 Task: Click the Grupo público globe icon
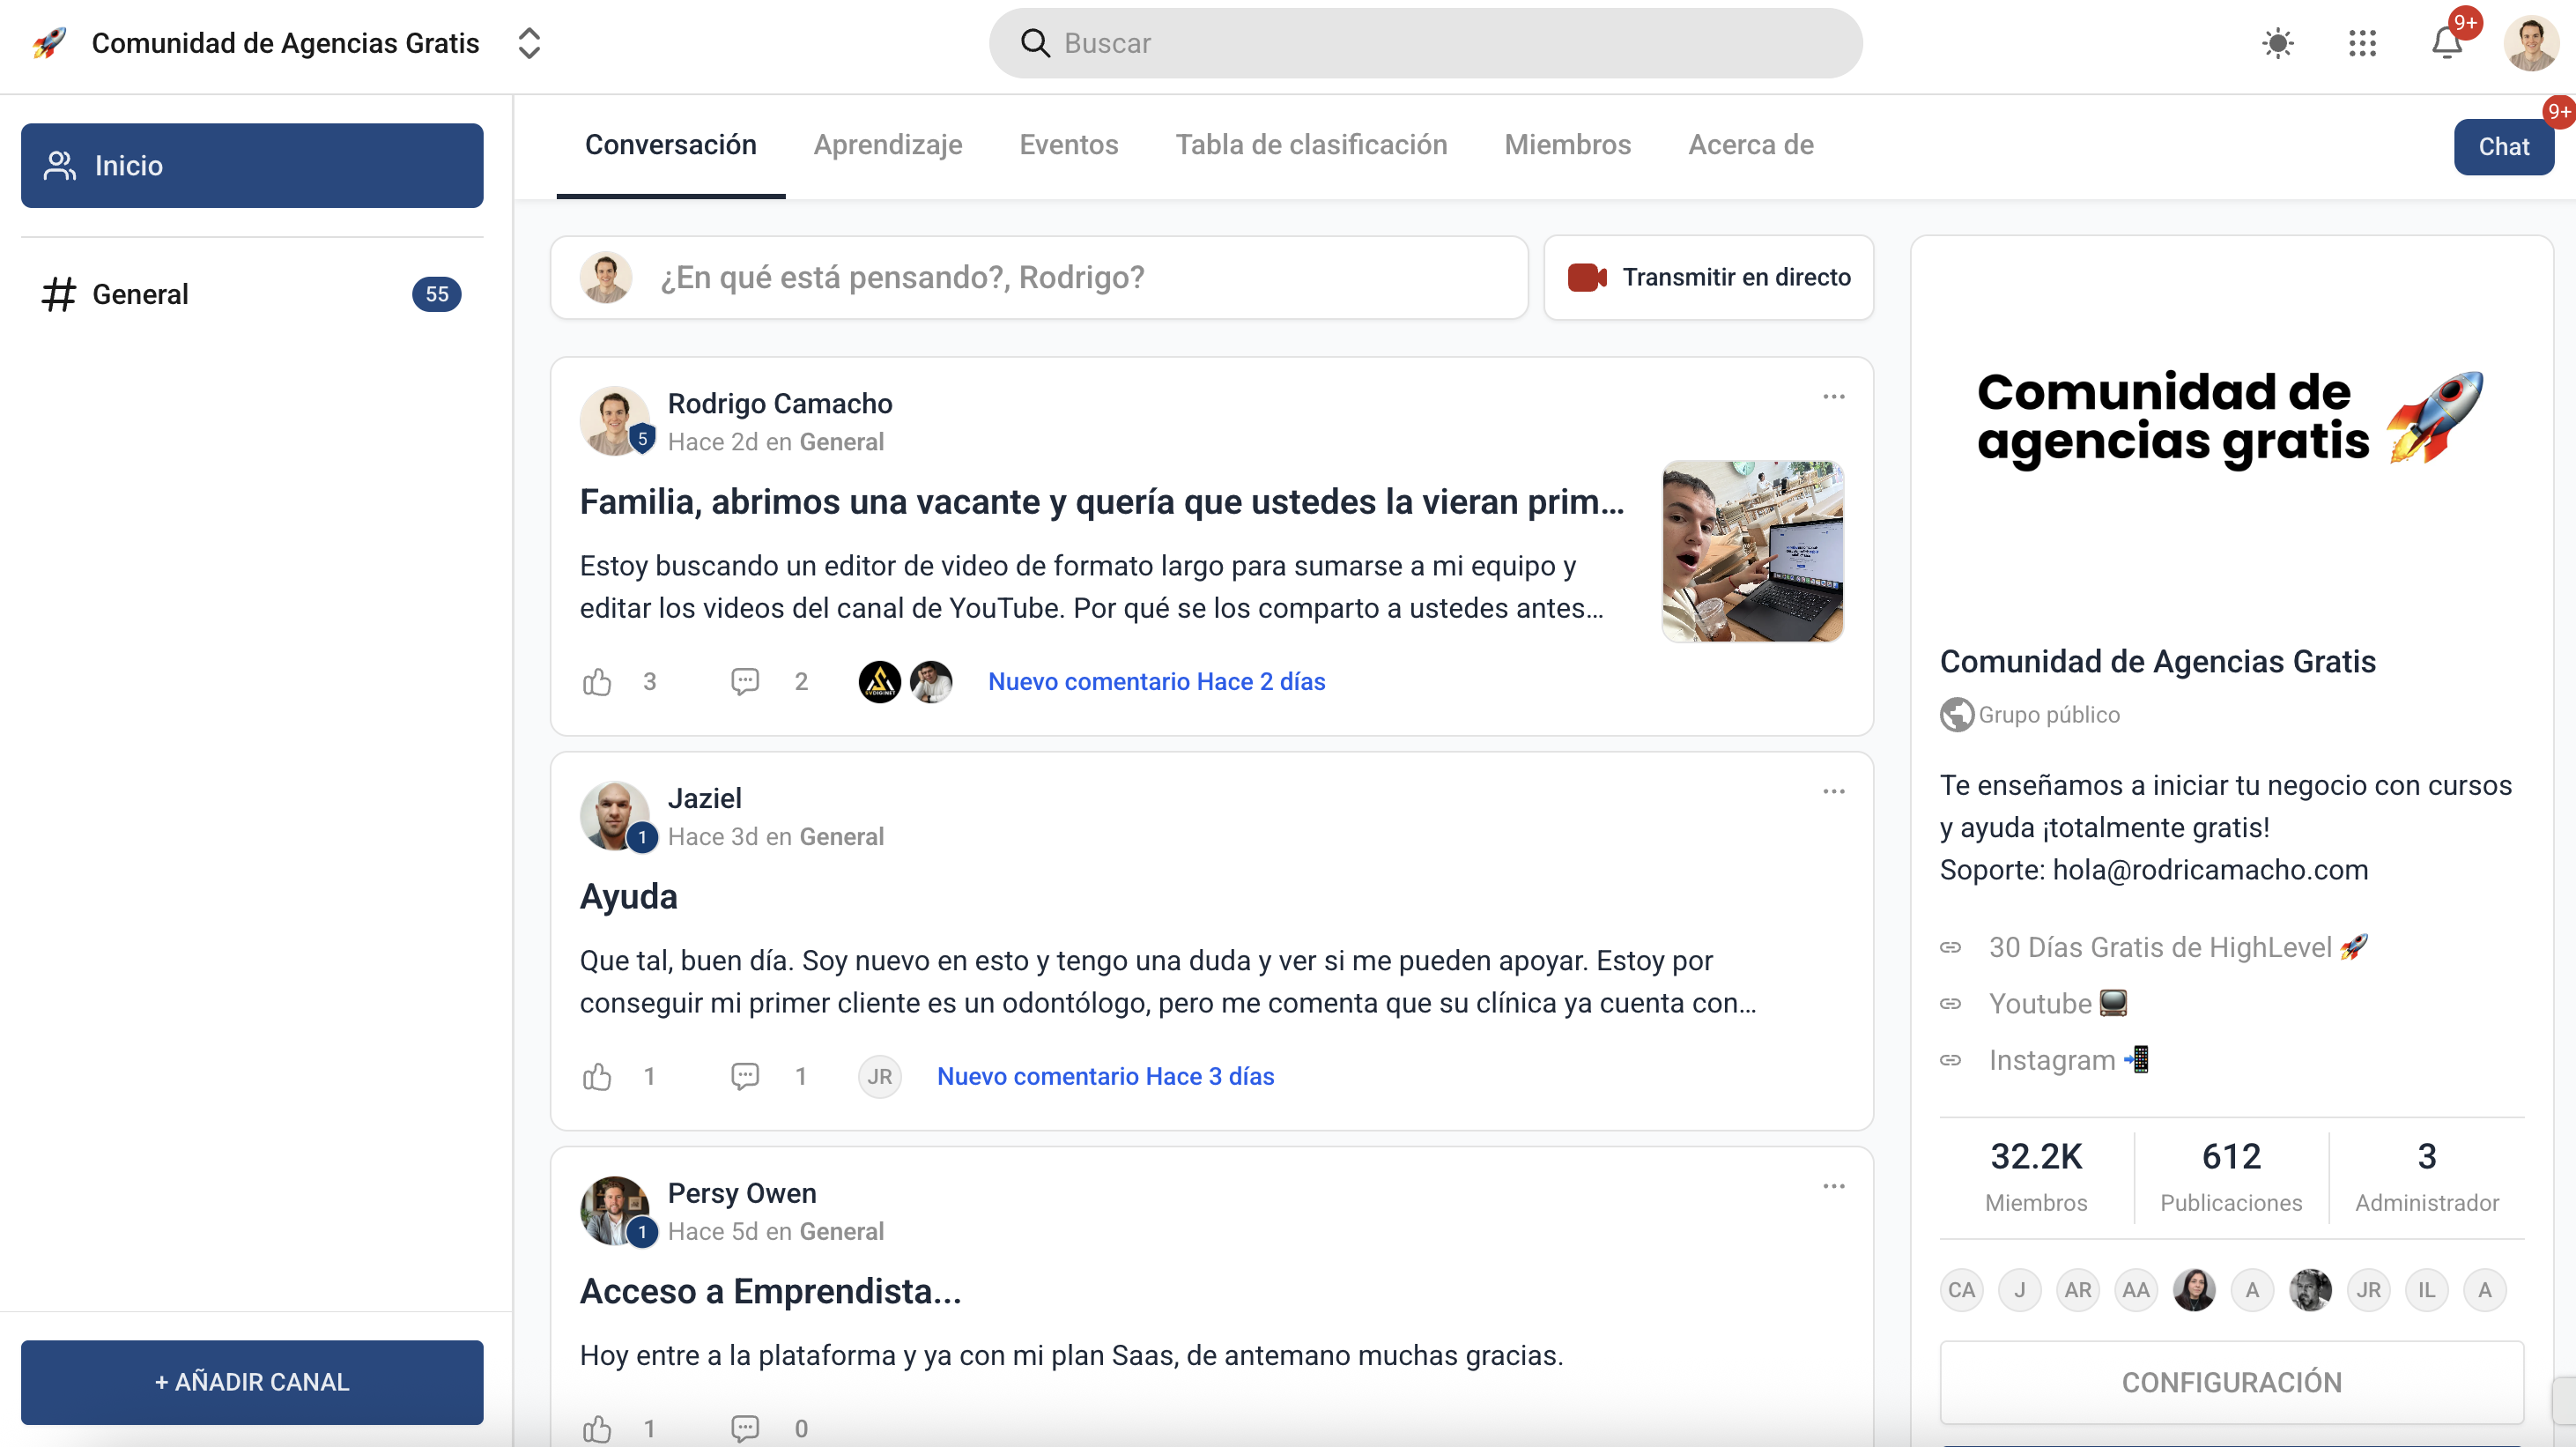[1957, 715]
